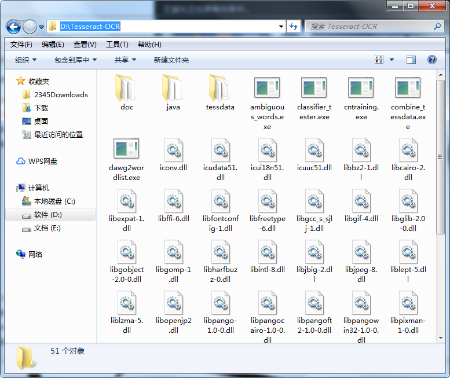Viewport: 450px width, 378px height.
Task: Select liblzma-5.dll file icon
Action: coord(127,303)
